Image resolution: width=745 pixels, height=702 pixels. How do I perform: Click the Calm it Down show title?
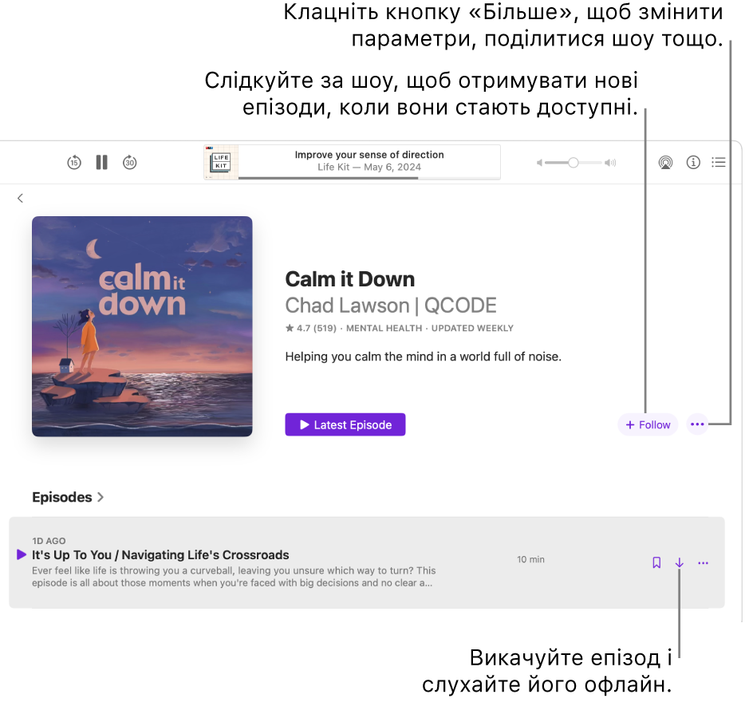pyautogui.click(x=349, y=279)
